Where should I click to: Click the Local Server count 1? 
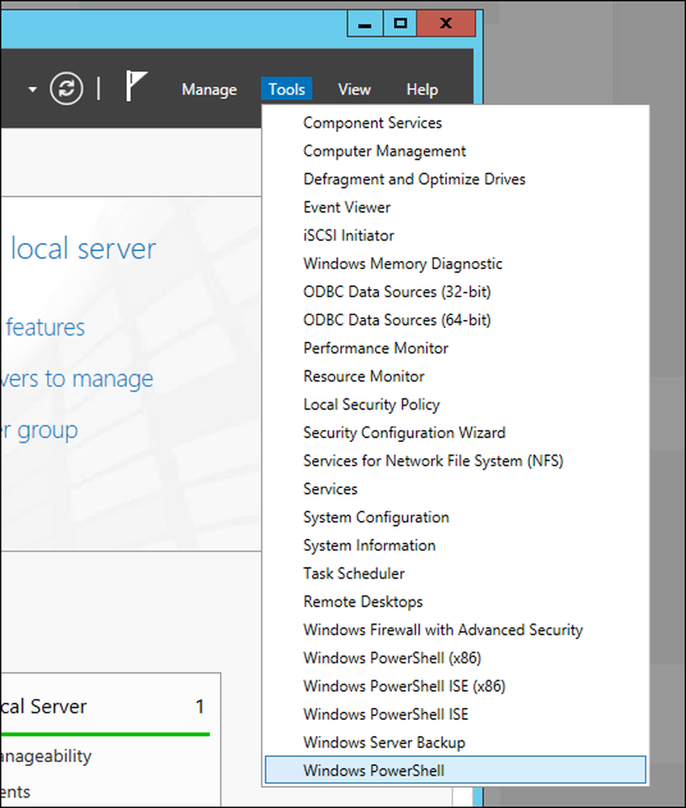pyautogui.click(x=200, y=706)
